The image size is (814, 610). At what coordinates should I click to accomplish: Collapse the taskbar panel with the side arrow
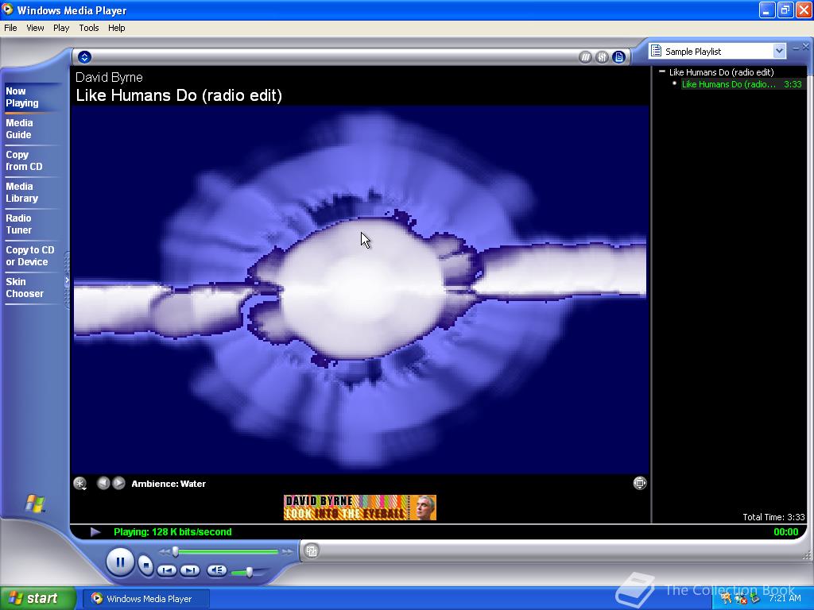tap(67, 280)
